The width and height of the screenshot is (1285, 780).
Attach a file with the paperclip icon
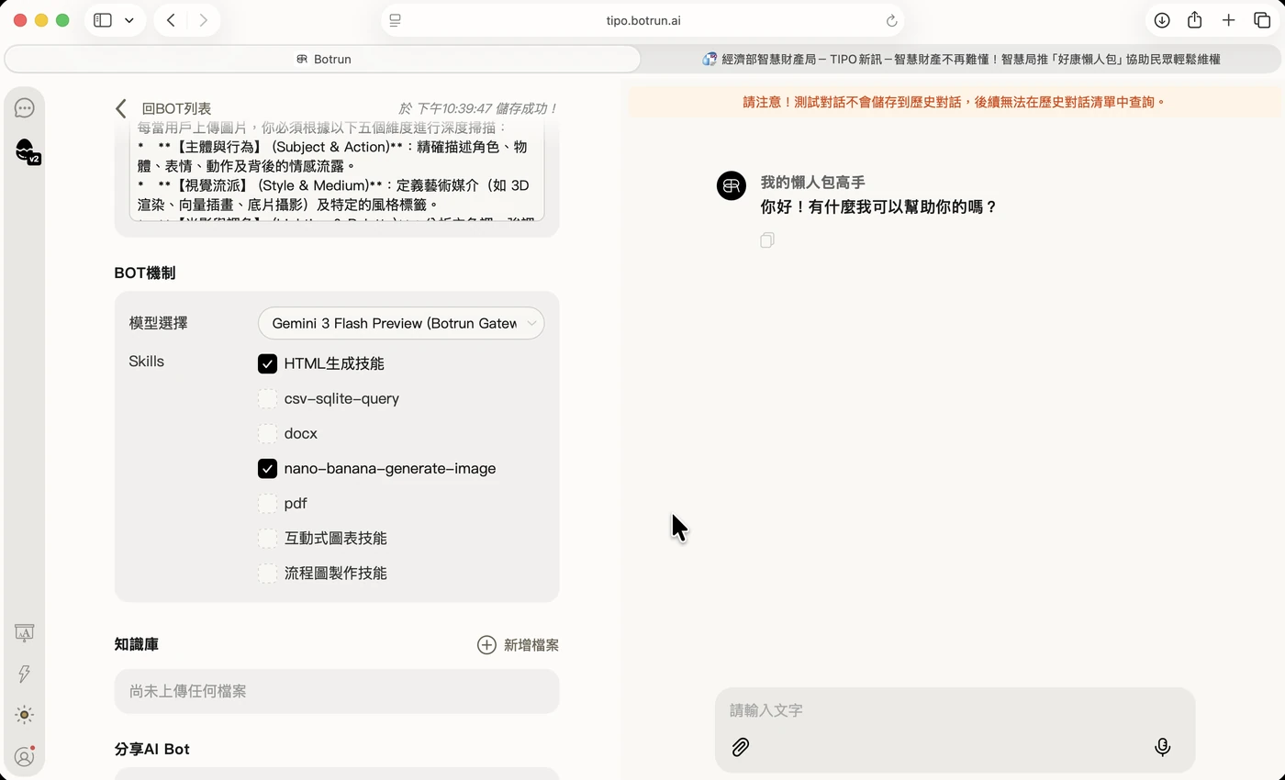click(x=741, y=747)
